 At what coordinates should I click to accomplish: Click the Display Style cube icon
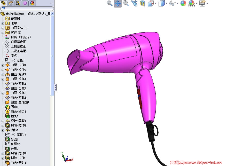tap(162, 3)
